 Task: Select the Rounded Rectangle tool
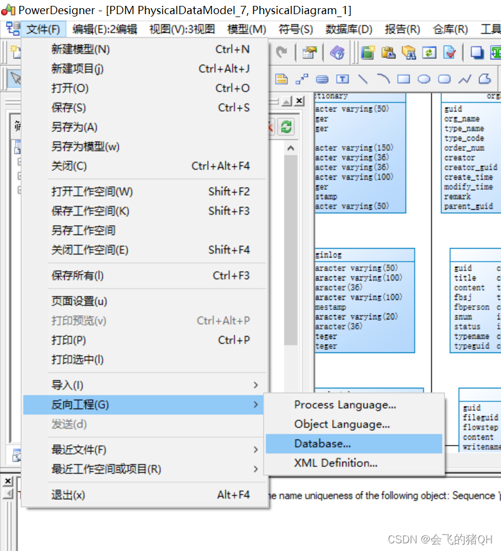tap(444, 79)
